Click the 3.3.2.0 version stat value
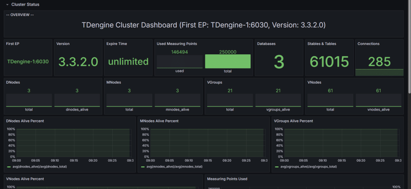Viewport: 411px width, 189px height. pos(78,62)
